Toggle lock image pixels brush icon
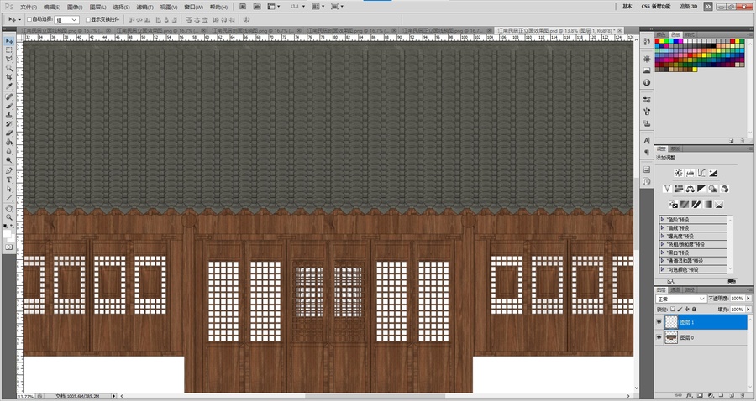Screen dimensions: 756x401 point(680,309)
